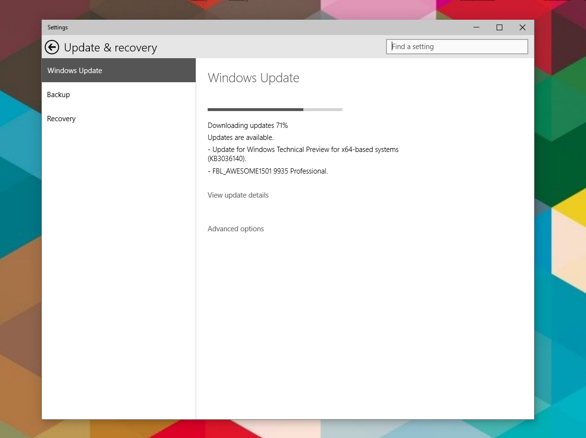Click the KB3036140 update entry
This screenshot has width=586, height=438.
[303, 154]
